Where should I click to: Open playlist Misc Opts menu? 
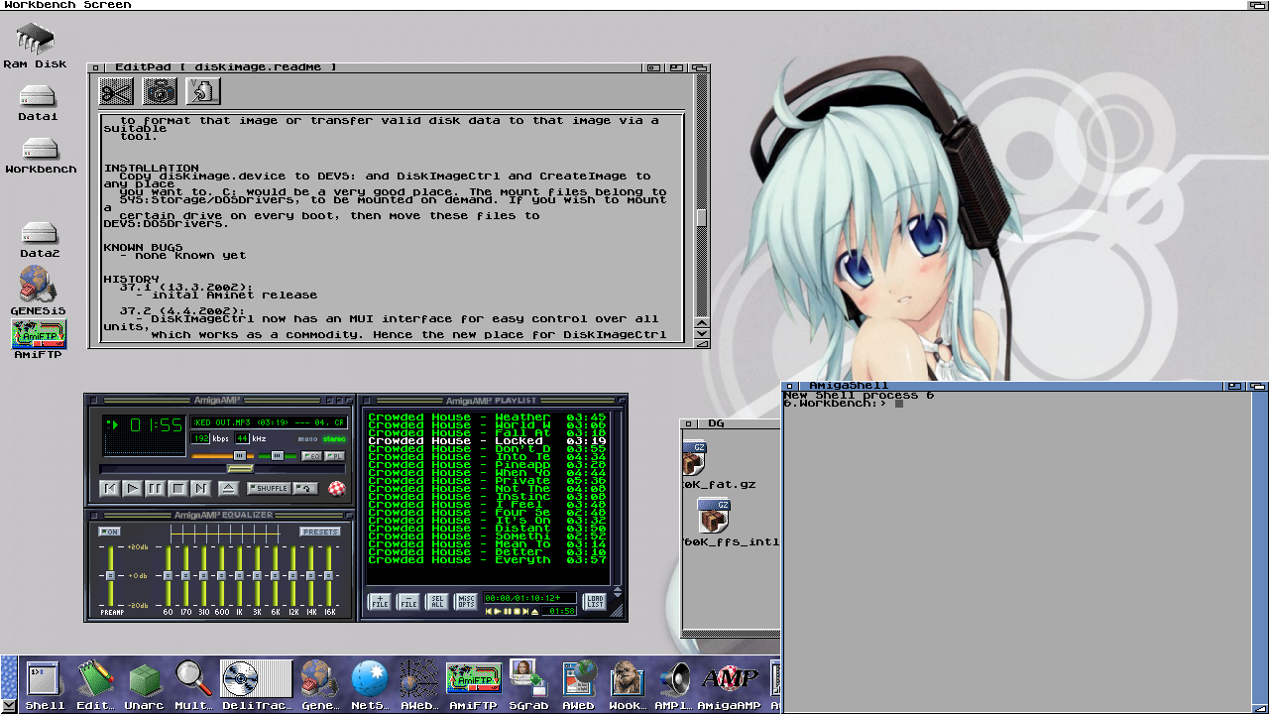pyautogui.click(x=465, y=601)
